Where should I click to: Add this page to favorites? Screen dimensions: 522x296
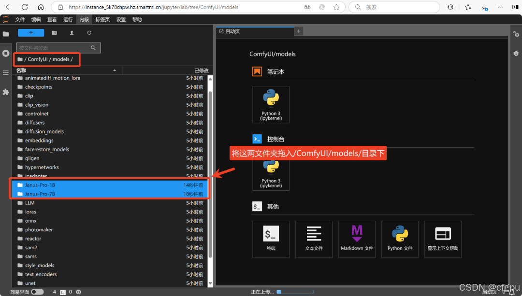coord(336,7)
